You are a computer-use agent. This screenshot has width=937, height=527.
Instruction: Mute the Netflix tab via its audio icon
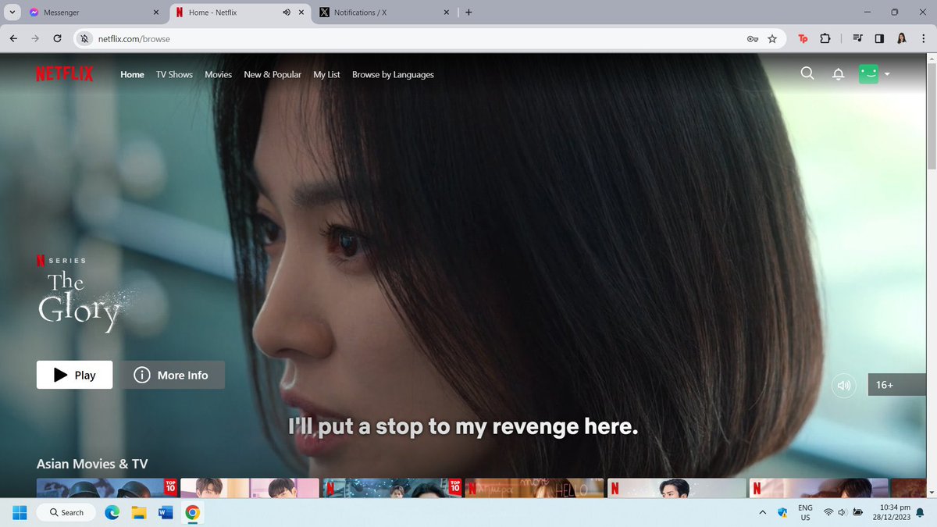point(286,12)
